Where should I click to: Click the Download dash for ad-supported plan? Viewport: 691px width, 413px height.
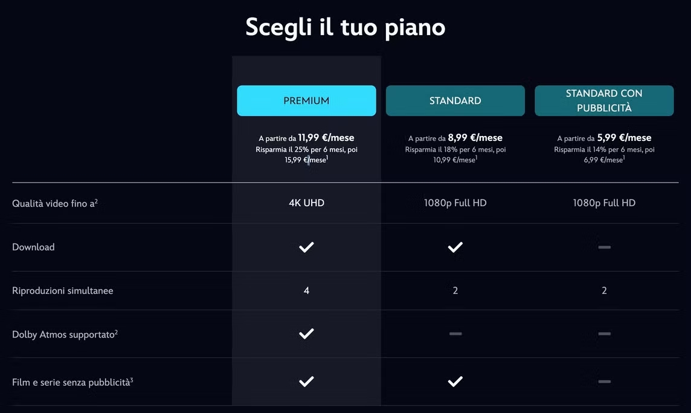604,247
